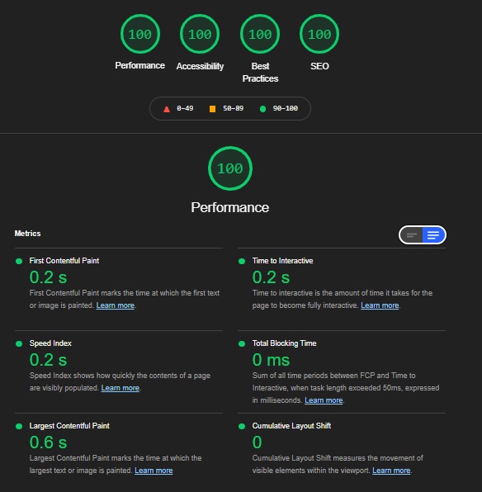
Task: Click the SEO category label
Action: click(x=319, y=66)
